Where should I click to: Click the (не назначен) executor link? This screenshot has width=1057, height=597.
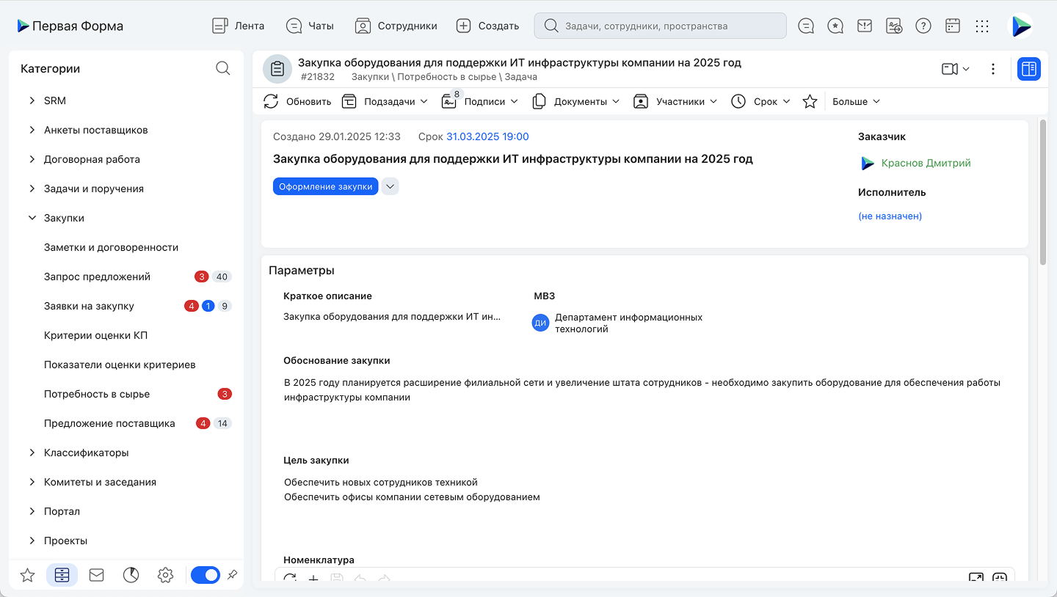[890, 216]
